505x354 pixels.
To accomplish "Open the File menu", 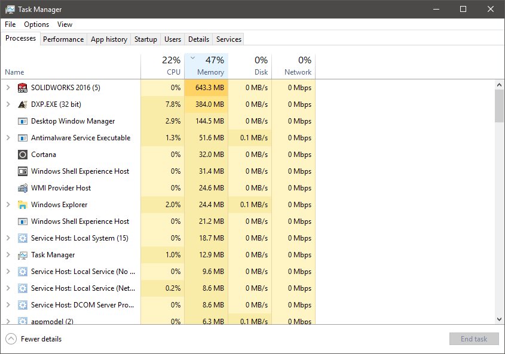I will 10,24.
